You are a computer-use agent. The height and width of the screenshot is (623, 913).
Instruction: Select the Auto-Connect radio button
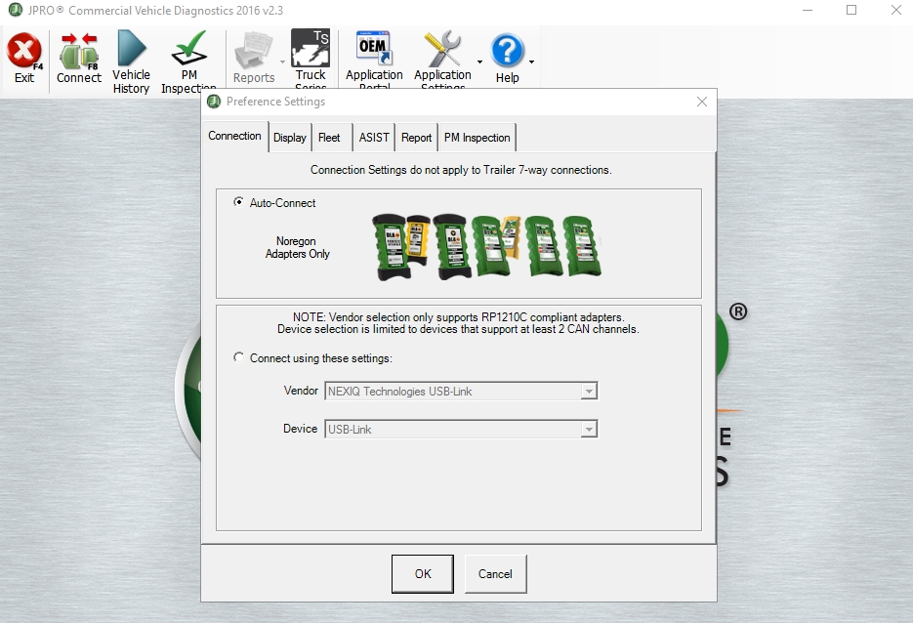238,202
